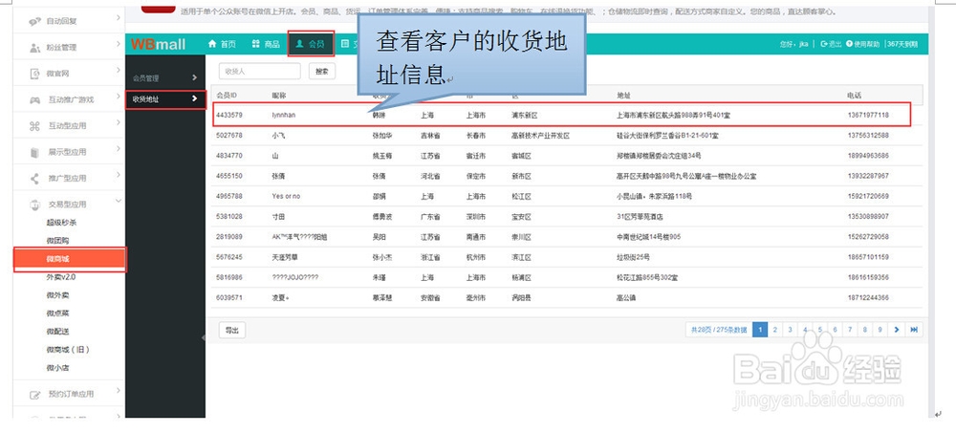
Task: Click nickname Yes or no
Action: coord(286,196)
